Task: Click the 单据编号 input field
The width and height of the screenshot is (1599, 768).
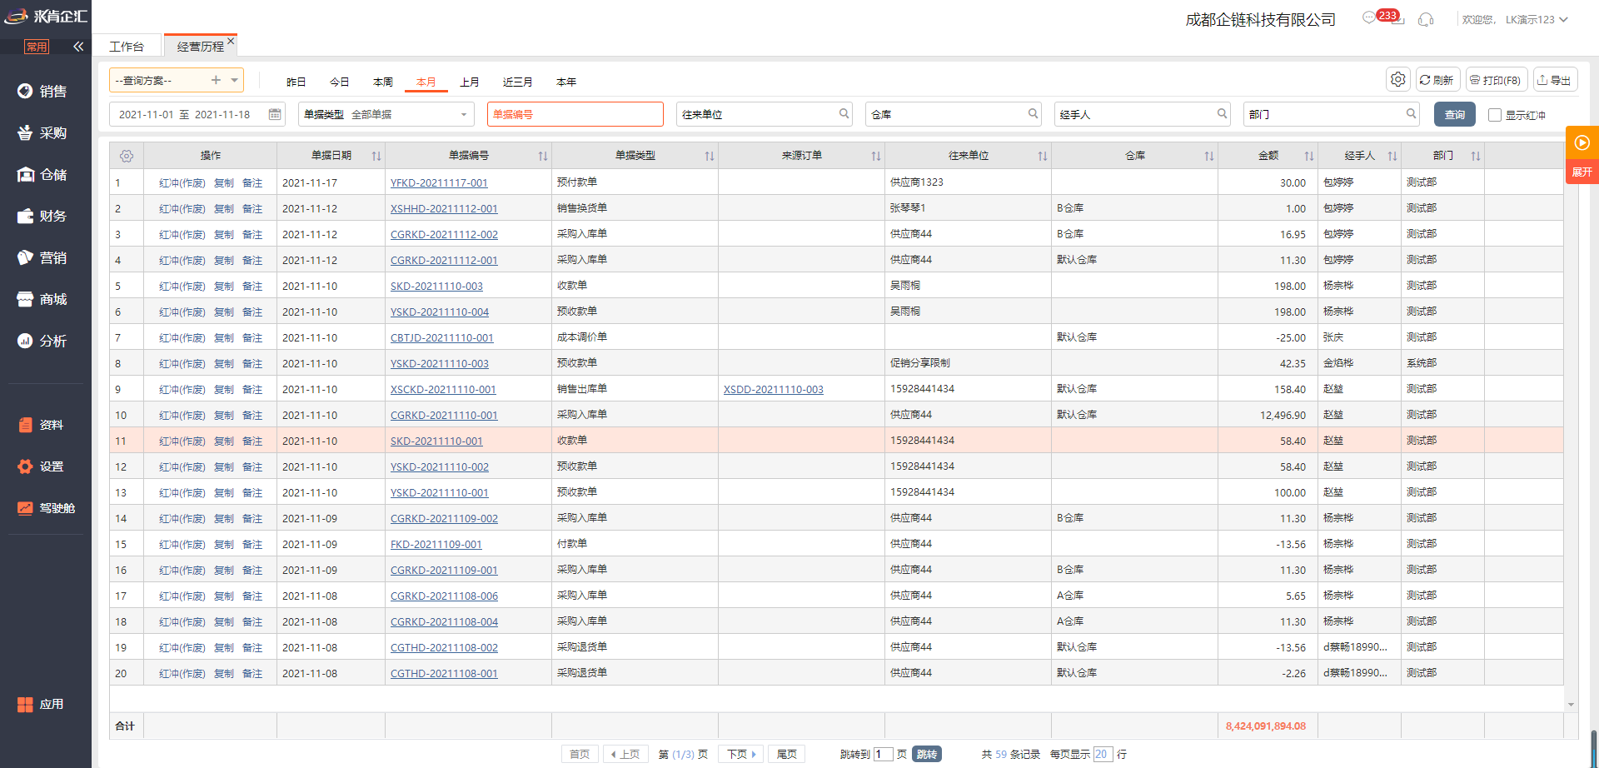Action: (575, 114)
